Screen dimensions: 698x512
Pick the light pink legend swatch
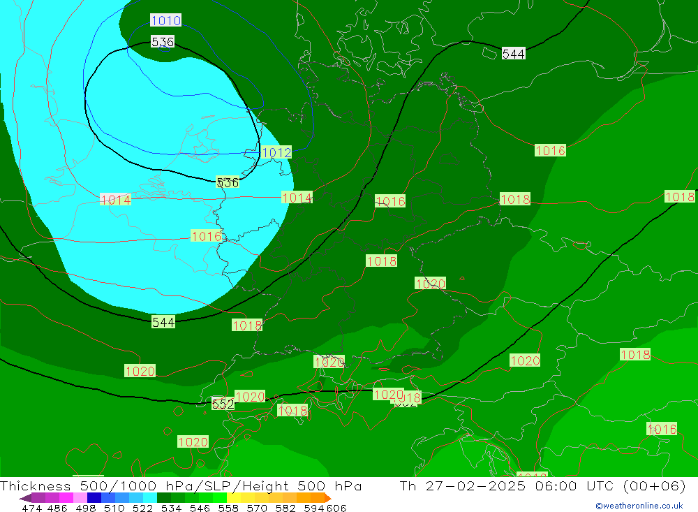point(80,498)
